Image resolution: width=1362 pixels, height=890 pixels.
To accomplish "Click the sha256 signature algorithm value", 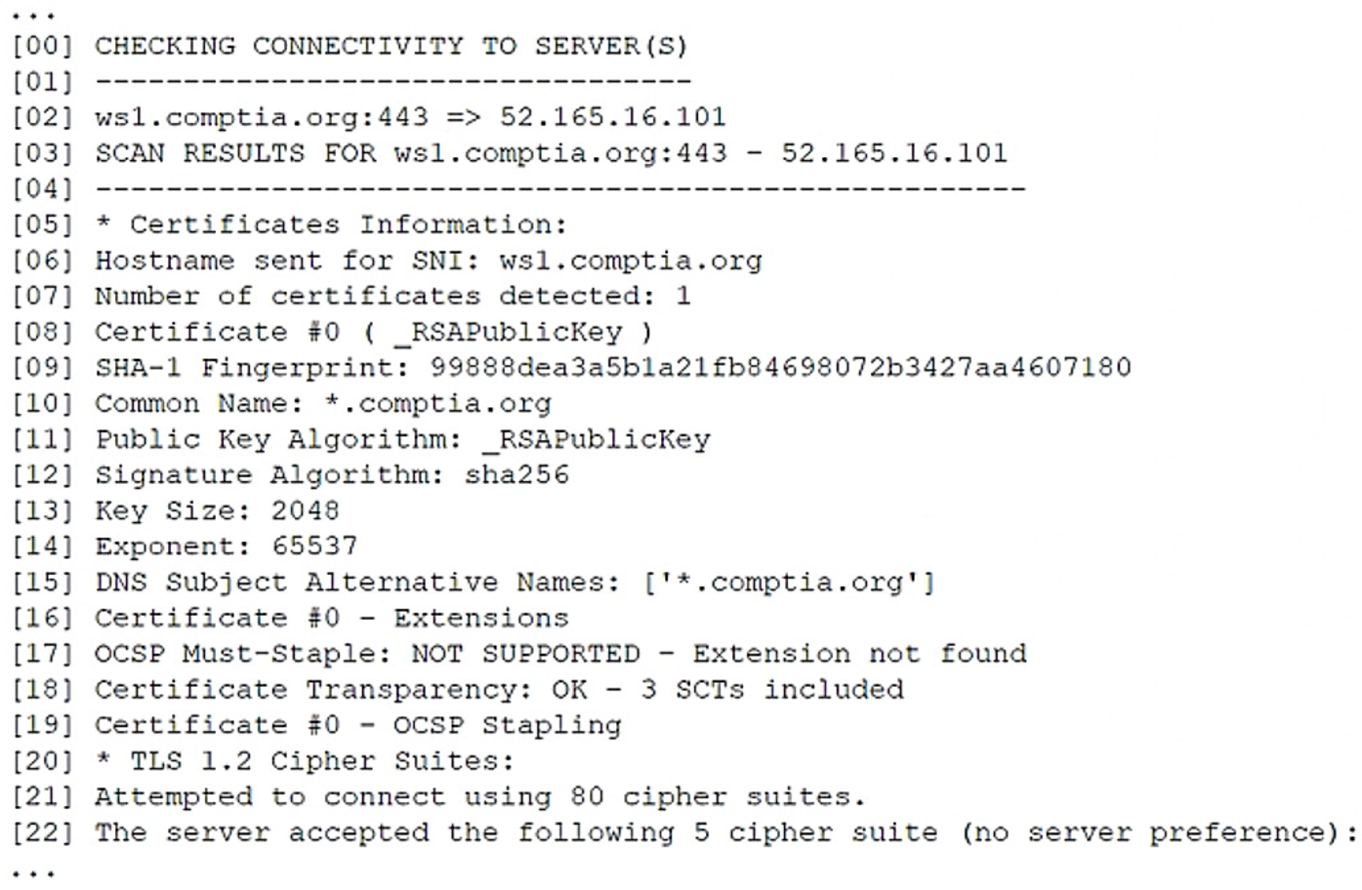I will coord(516,475).
